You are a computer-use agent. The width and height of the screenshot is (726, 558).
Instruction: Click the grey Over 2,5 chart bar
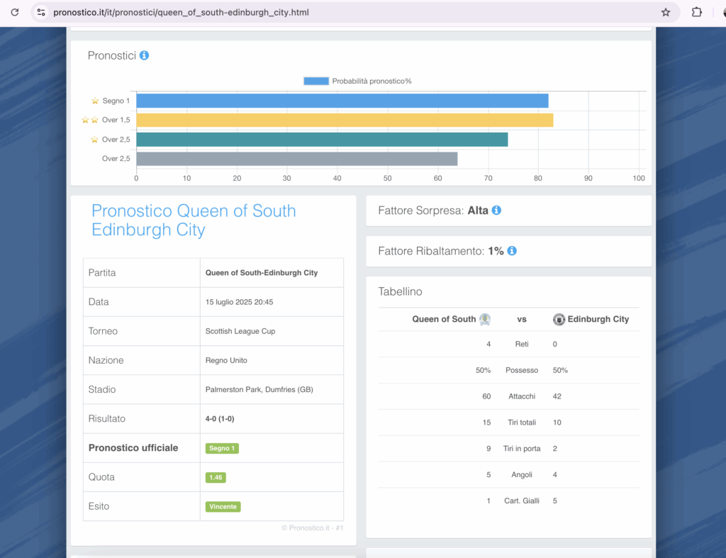tap(297, 159)
